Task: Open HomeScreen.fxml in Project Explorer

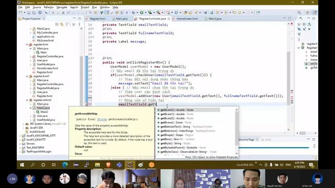Action: [47, 68]
